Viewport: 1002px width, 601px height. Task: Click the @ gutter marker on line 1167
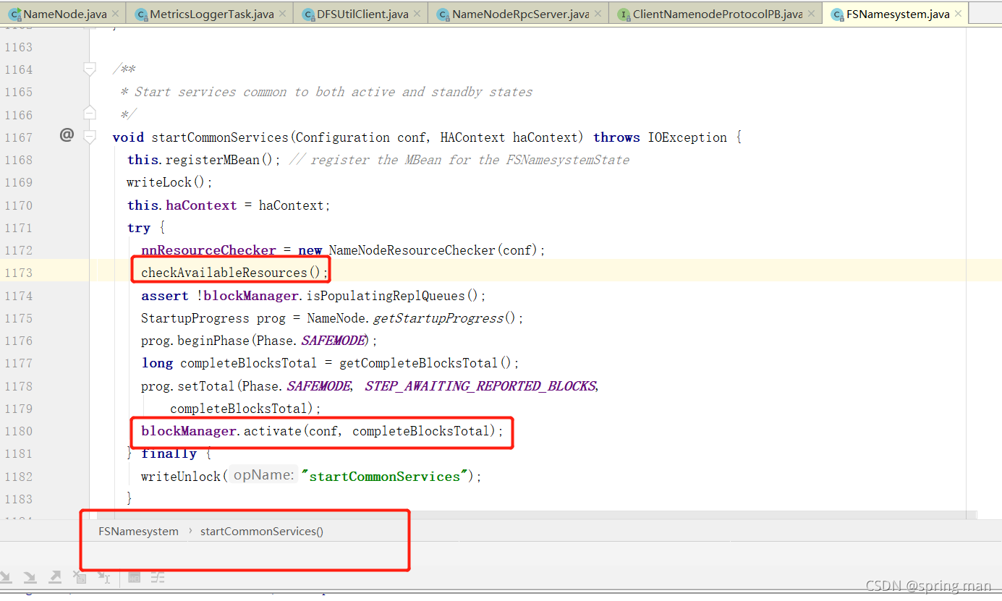click(x=67, y=135)
